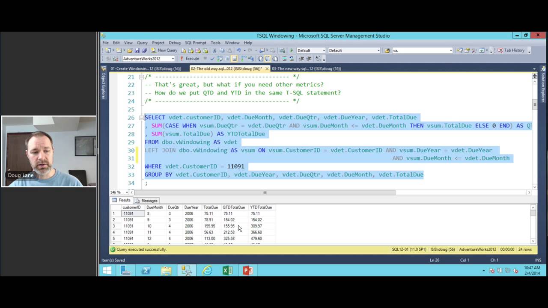Open the Help menu
Screen dimensions: 548x308
pos(248,43)
